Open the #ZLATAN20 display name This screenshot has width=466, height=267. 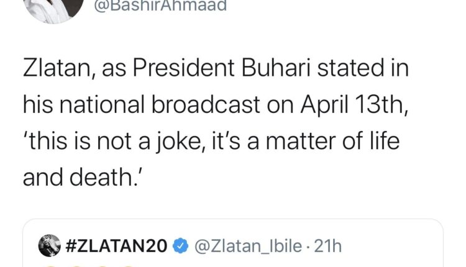pyautogui.click(x=114, y=246)
